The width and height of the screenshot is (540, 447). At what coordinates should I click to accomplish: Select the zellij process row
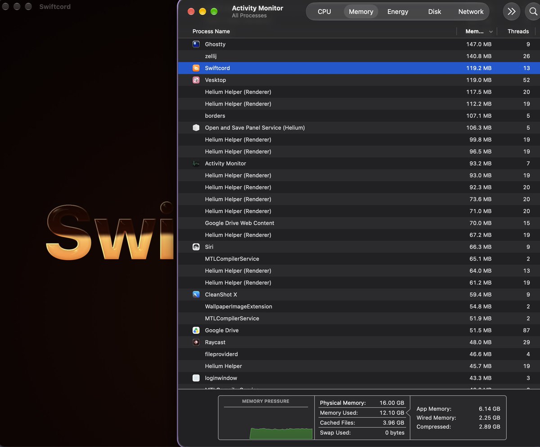[359, 56]
